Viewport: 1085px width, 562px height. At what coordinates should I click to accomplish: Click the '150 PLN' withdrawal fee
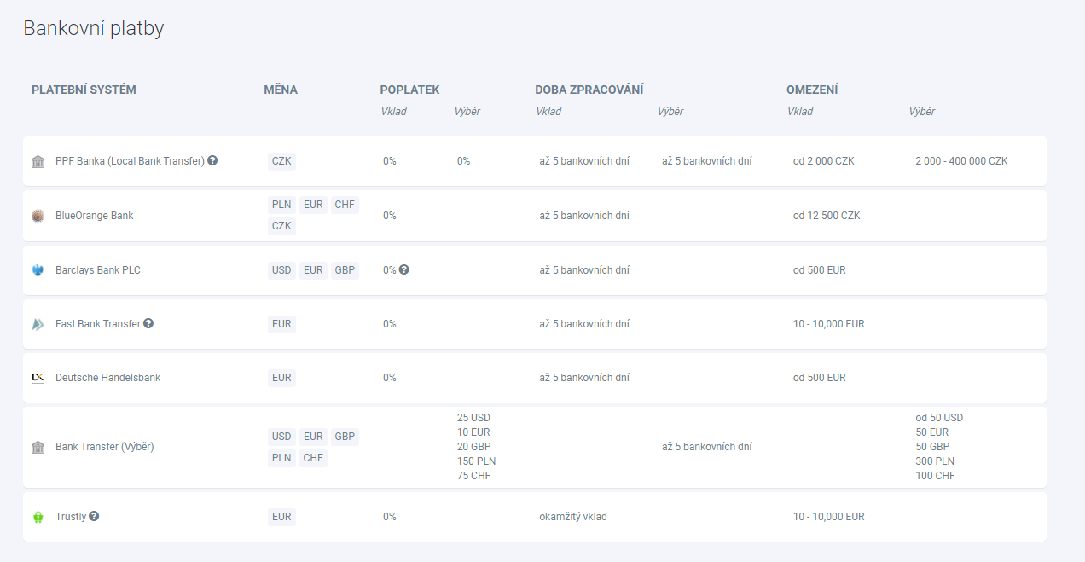point(476,461)
